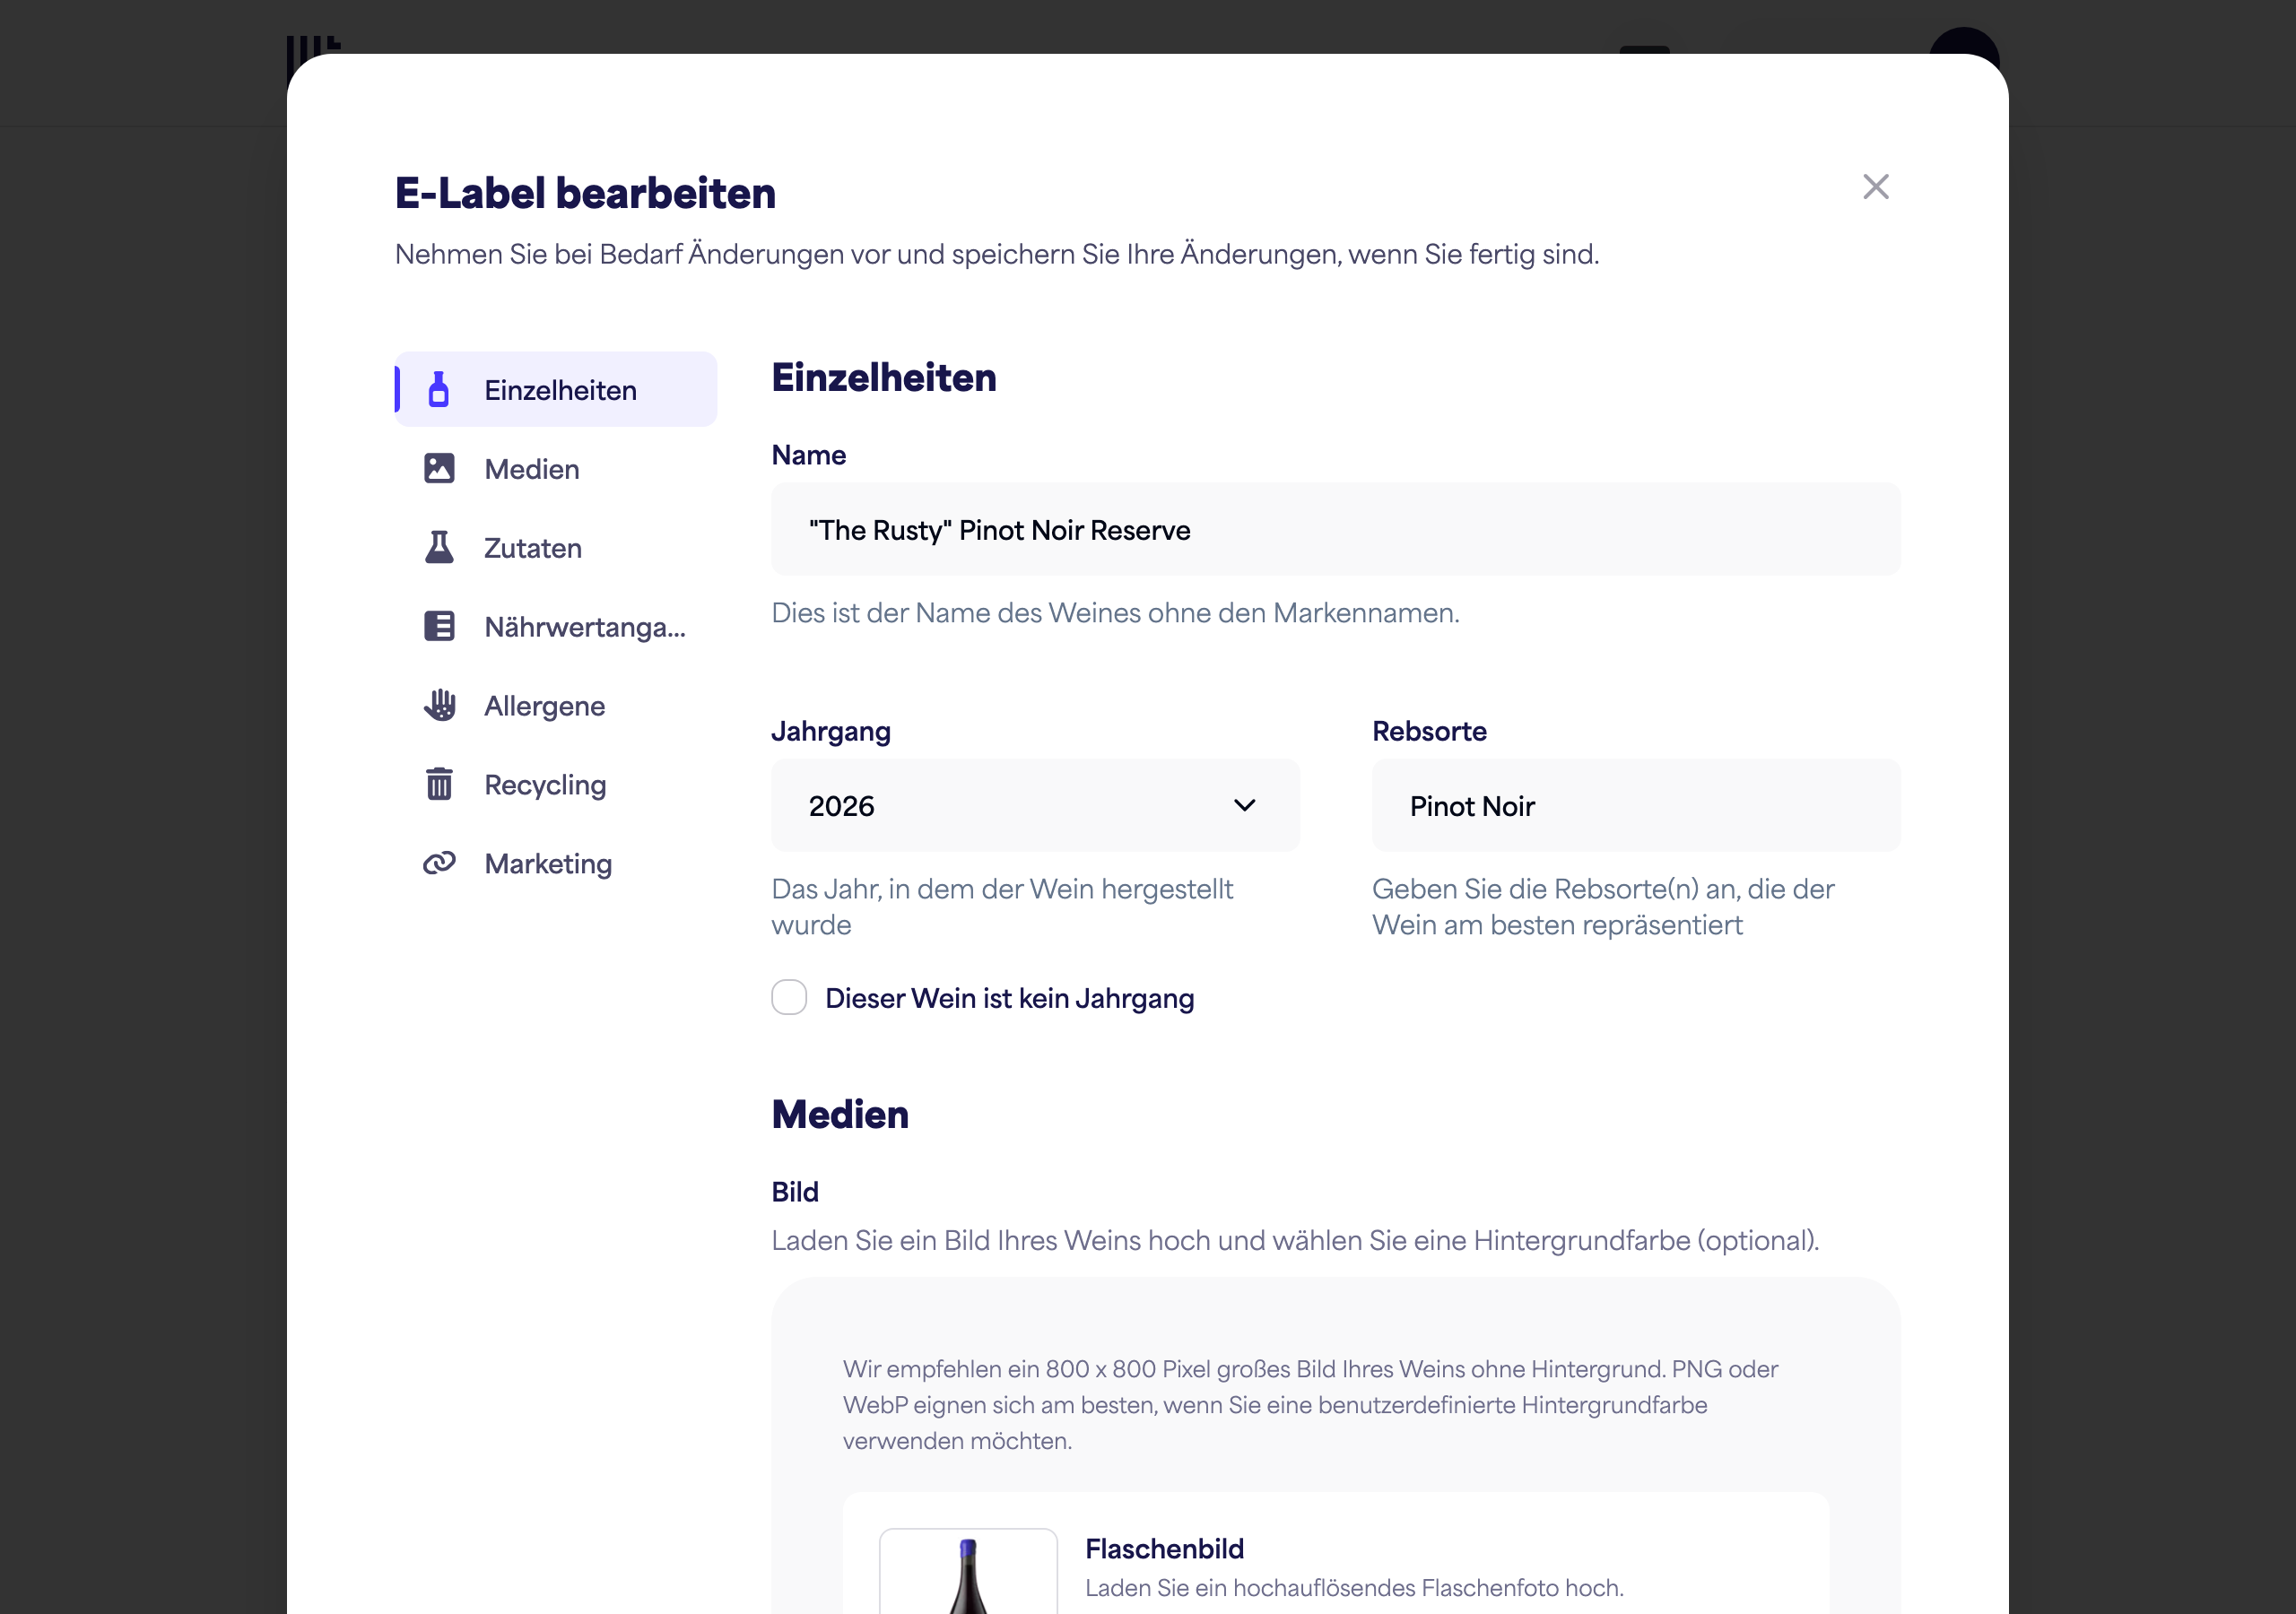Click the hand icon next to Allergene
The height and width of the screenshot is (1614, 2296).
439,706
